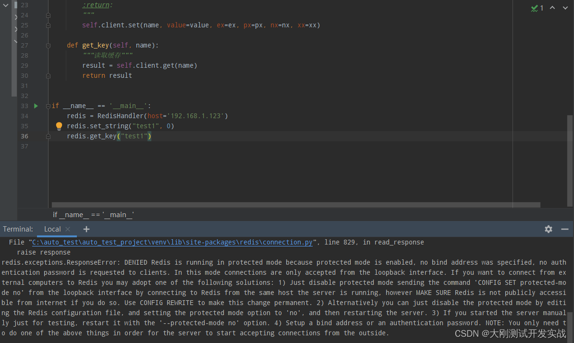The image size is (574, 343).
Task: Open the connection.py file path link
Action: click(x=172, y=242)
